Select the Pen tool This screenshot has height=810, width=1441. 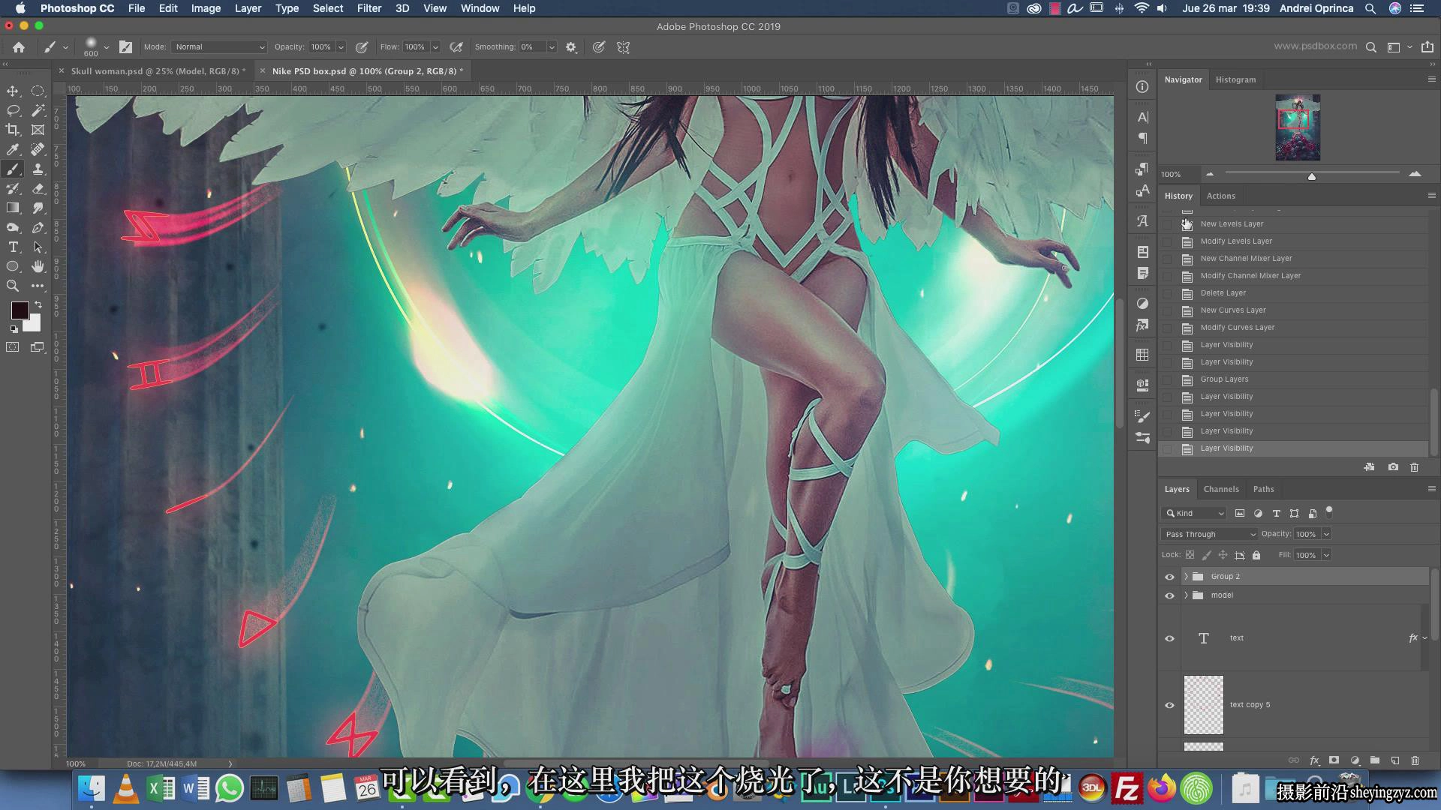tap(38, 227)
